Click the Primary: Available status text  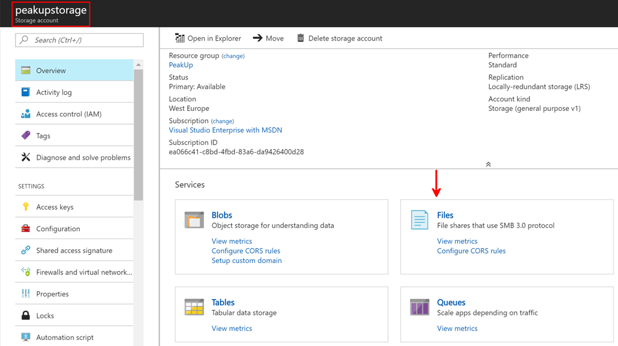pos(197,86)
